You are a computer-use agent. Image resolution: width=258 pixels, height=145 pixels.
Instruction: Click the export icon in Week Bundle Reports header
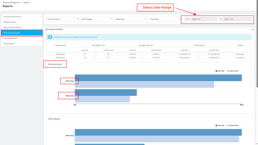(252, 30)
